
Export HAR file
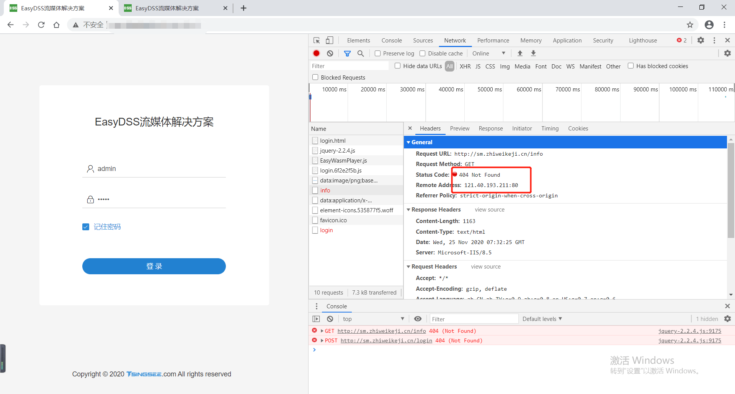click(533, 53)
